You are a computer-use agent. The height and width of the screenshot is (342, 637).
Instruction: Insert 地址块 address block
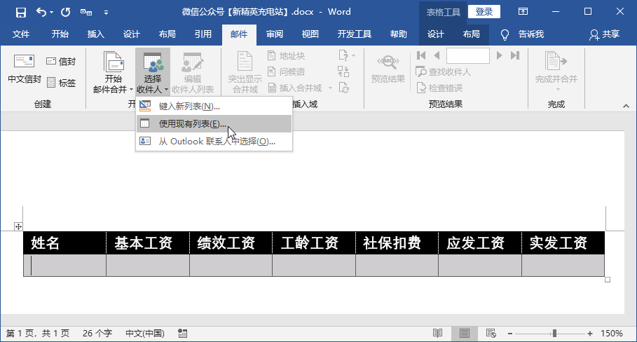tap(286, 55)
